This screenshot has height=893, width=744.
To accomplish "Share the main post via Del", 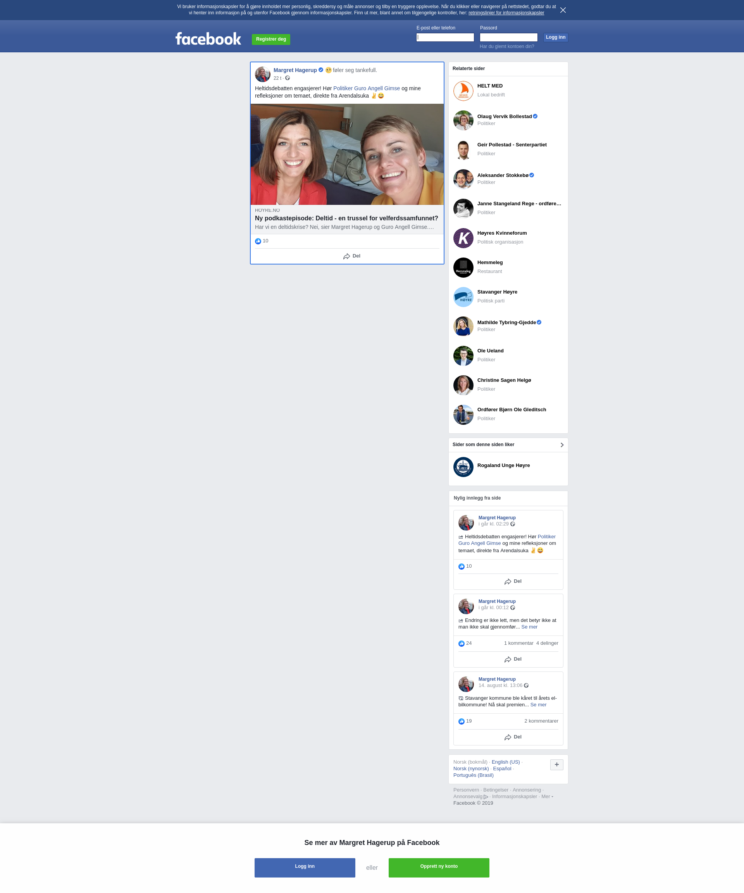I will pyautogui.click(x=351, y=256).
